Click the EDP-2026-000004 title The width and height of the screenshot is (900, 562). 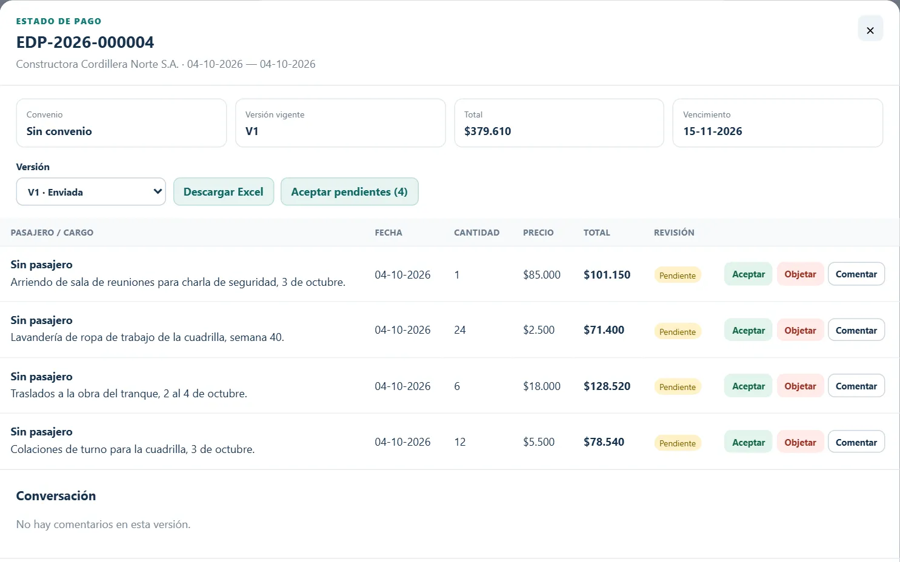coord(85,42)
